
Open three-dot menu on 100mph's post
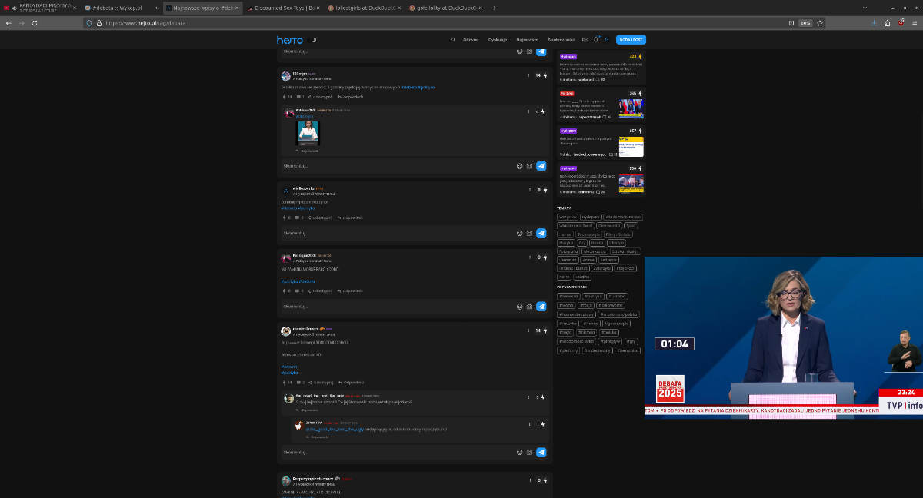pyautogui.click(x=528, y=75)
